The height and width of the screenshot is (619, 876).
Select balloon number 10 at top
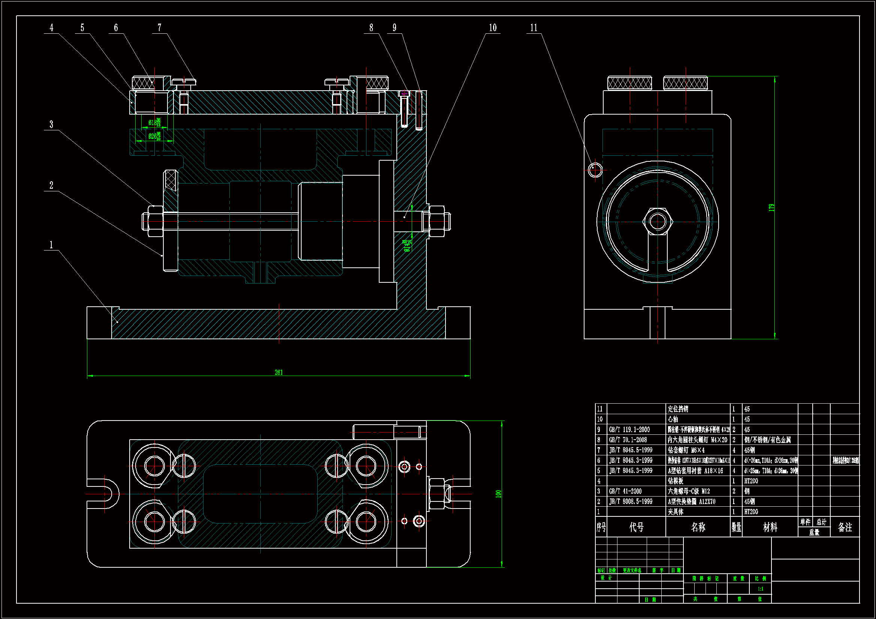tap(493, 28)
